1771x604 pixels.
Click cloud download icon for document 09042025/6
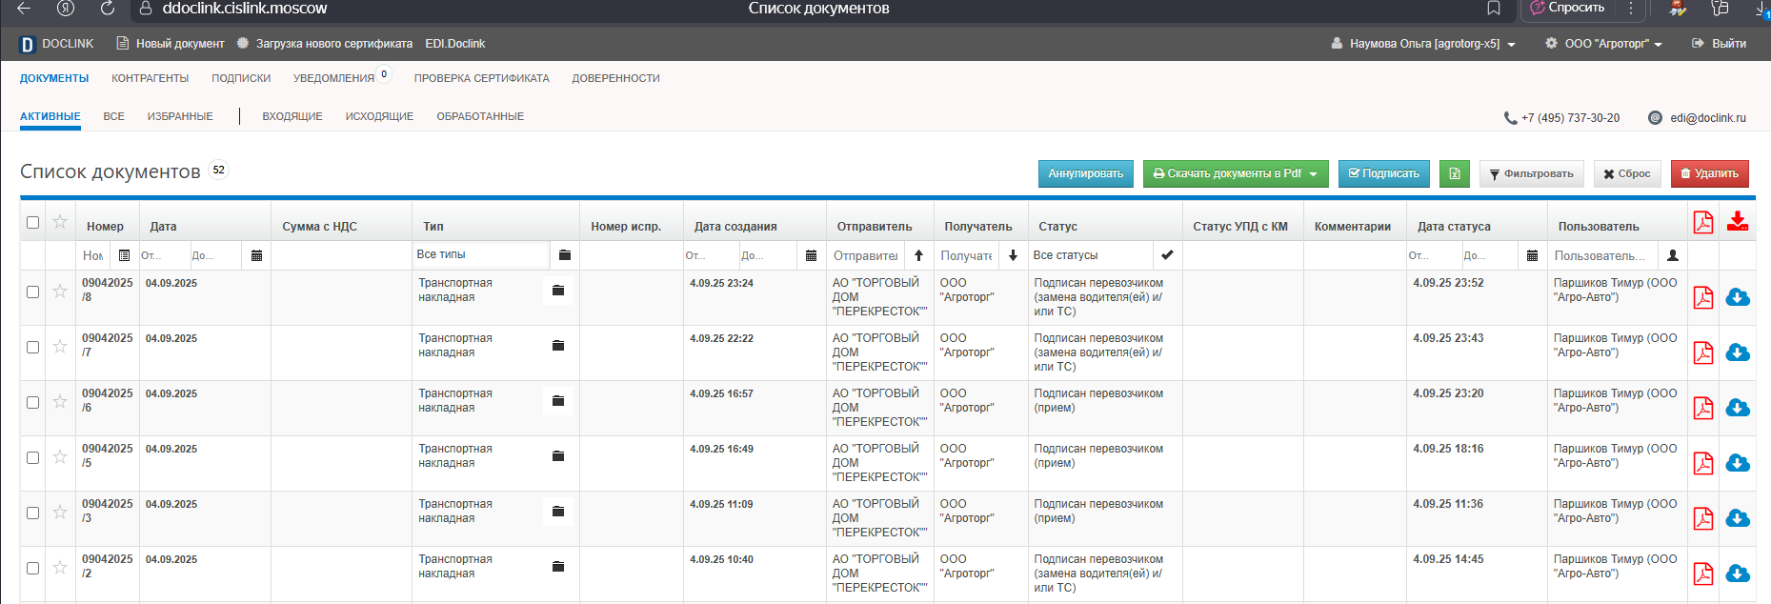[x=1738, y=408]
